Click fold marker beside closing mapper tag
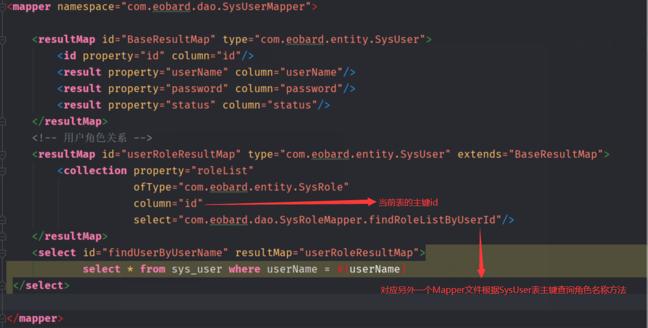Image resolution: width=648 pixels, height=328 pixels. pos(3,318)
